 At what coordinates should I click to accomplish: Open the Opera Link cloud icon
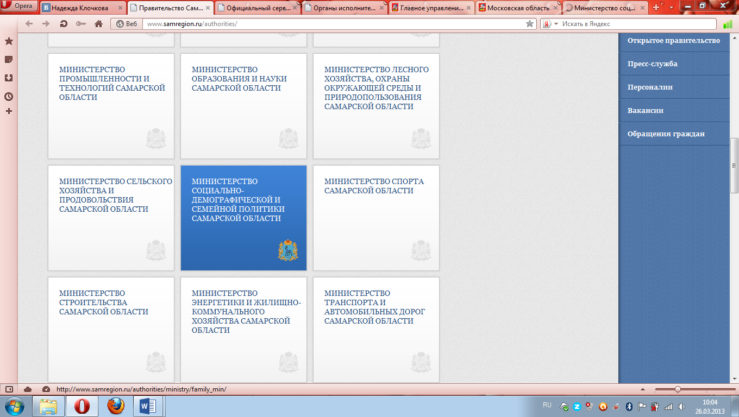click(x=28, y=389)
